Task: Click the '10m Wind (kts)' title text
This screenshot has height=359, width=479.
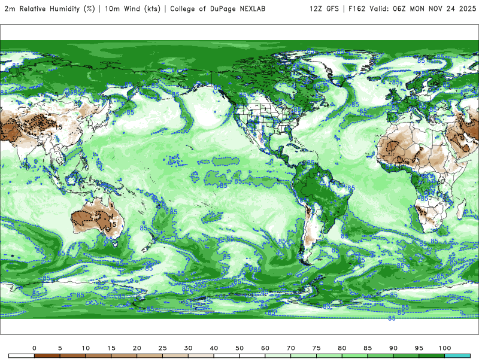Action: point(132,8)
